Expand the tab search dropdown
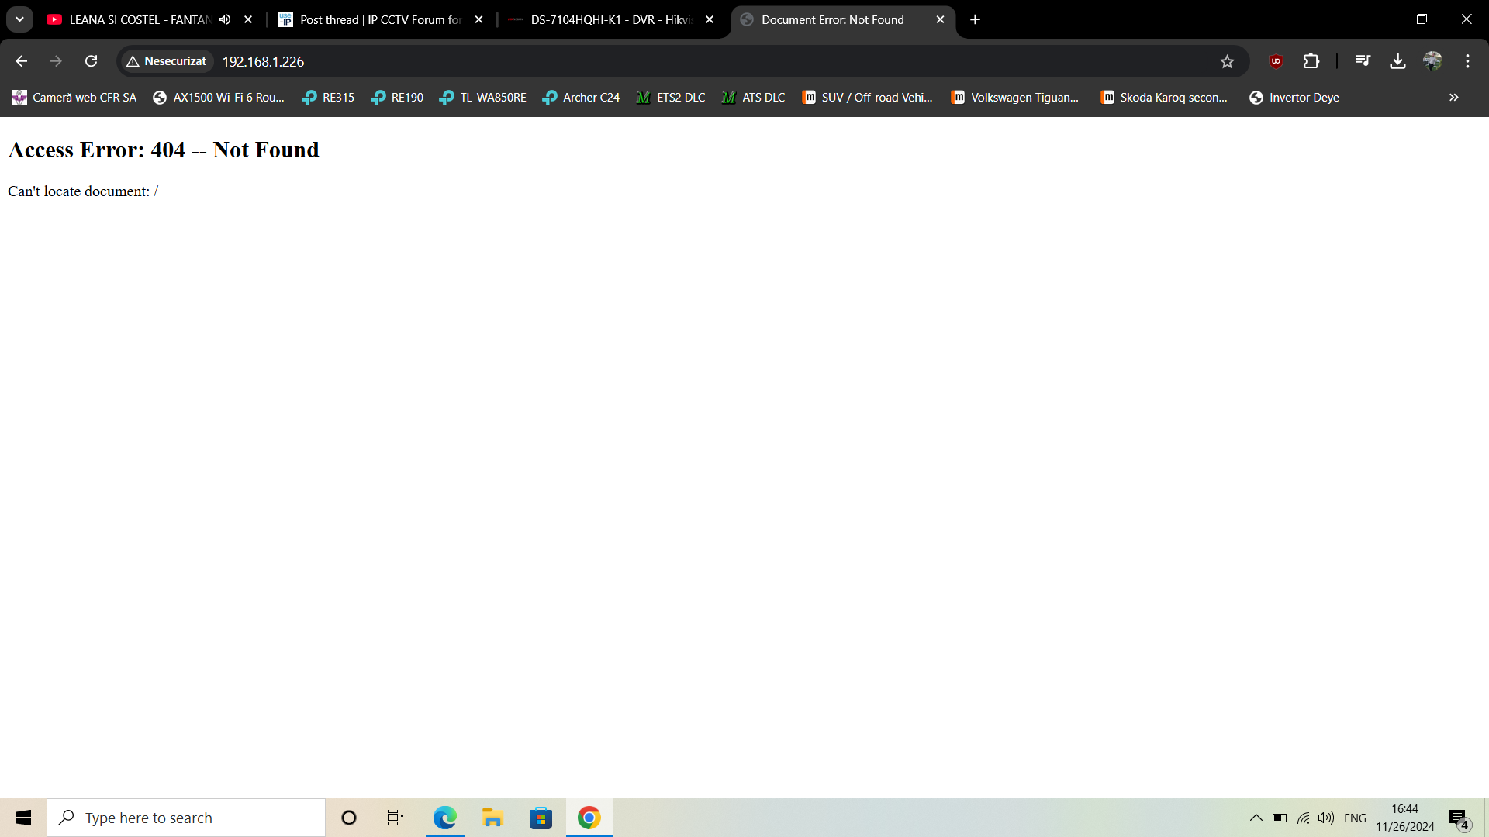Viewport: 1489px width, 837px height. (x=19, y=19)
